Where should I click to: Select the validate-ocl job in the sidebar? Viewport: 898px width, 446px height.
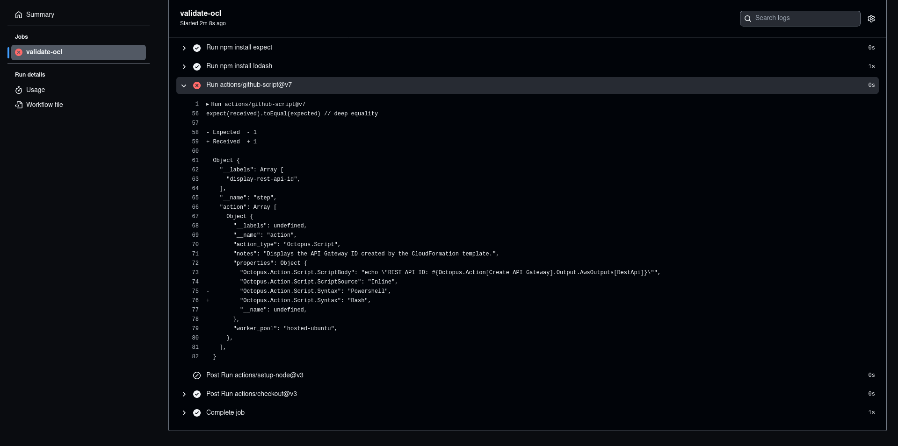tap(44, 52)
